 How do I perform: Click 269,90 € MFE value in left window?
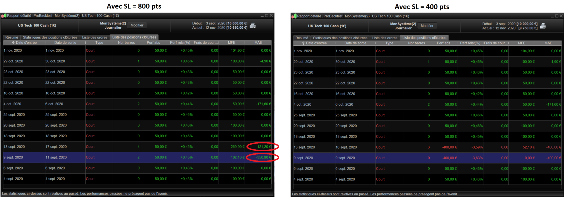point(237,147)
